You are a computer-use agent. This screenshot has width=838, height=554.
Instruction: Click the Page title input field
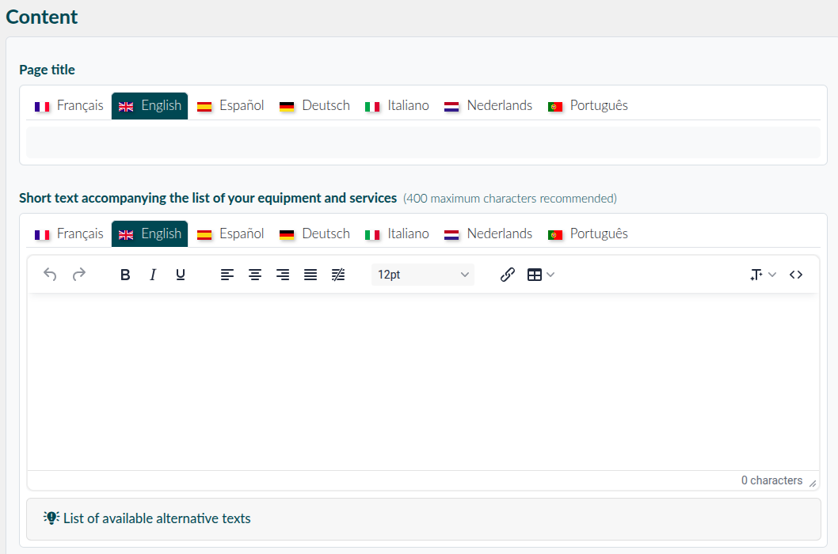click(423, 142)
